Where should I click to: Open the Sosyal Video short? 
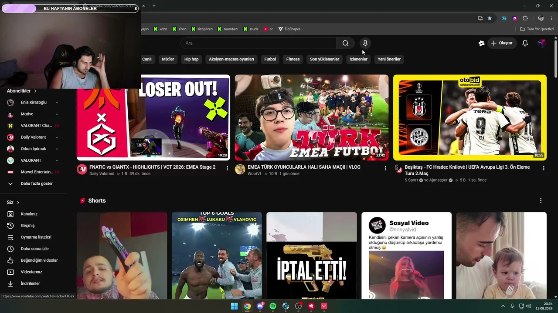coord(406,256)
